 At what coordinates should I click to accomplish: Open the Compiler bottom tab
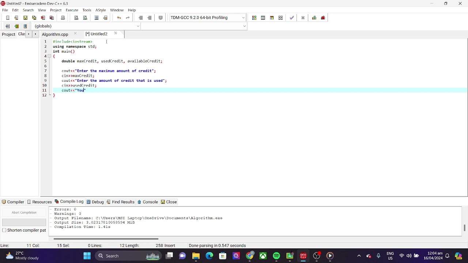(13, 202)
